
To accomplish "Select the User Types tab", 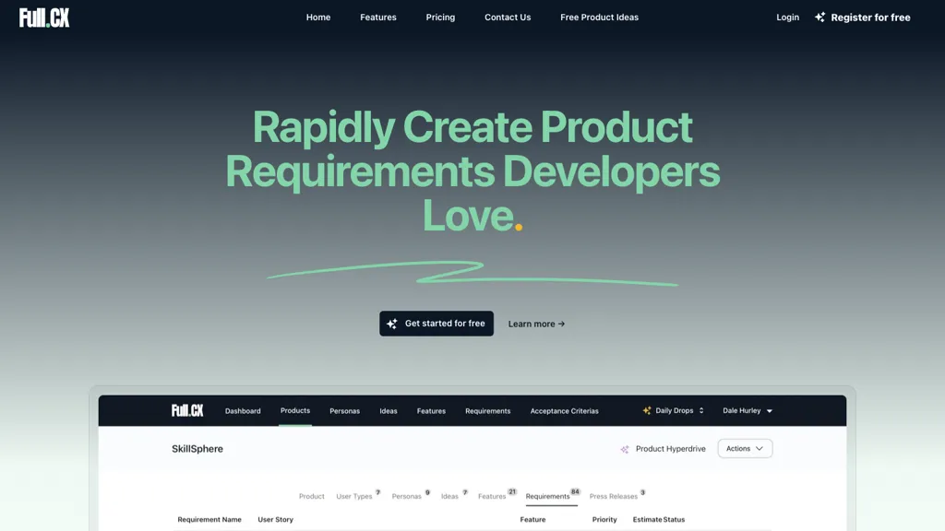I will point(355,496).
